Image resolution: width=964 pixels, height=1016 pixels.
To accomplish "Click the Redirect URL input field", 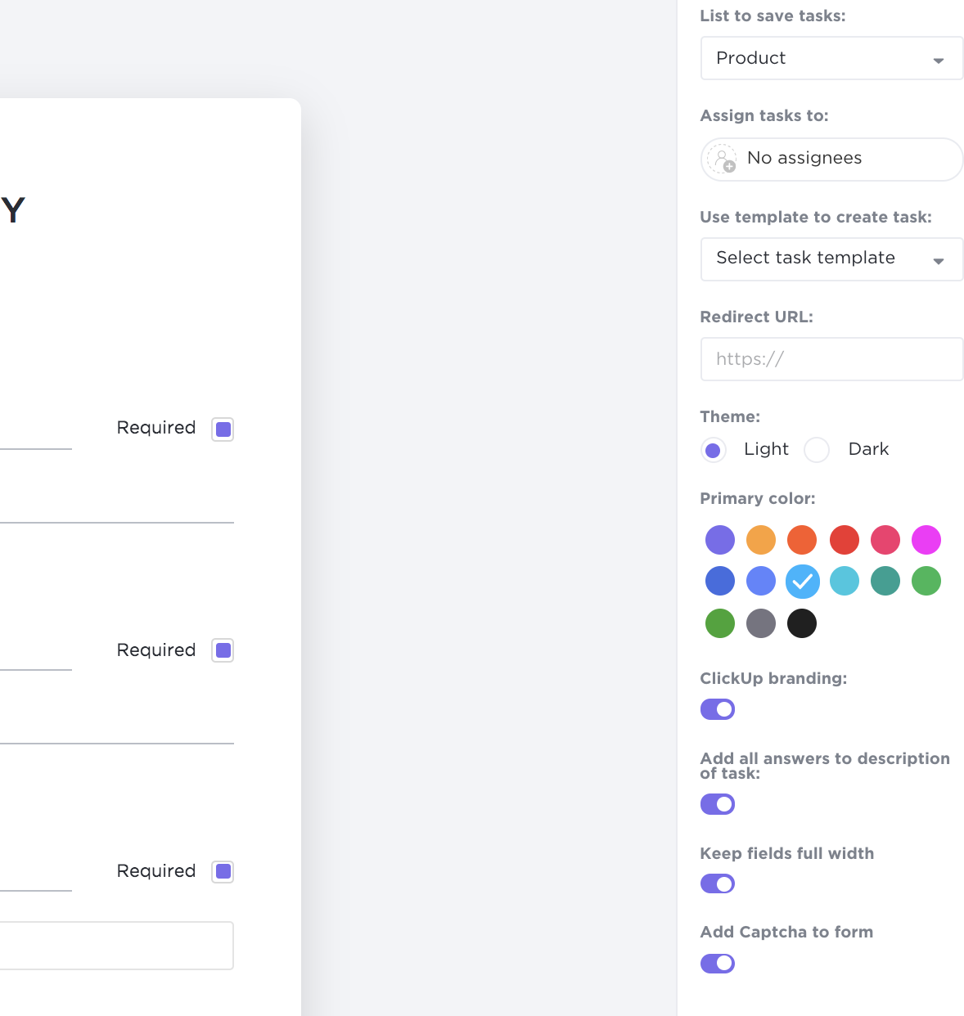I will 831,359.
